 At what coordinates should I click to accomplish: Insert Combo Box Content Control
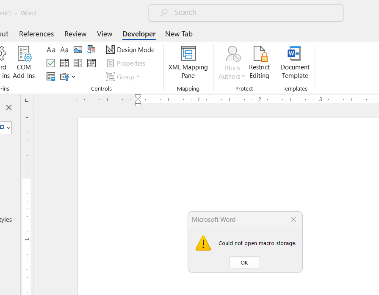pos(64,63)
